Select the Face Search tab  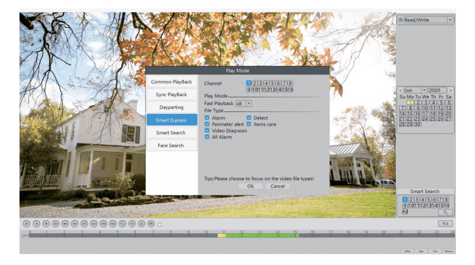pos(172,145)
